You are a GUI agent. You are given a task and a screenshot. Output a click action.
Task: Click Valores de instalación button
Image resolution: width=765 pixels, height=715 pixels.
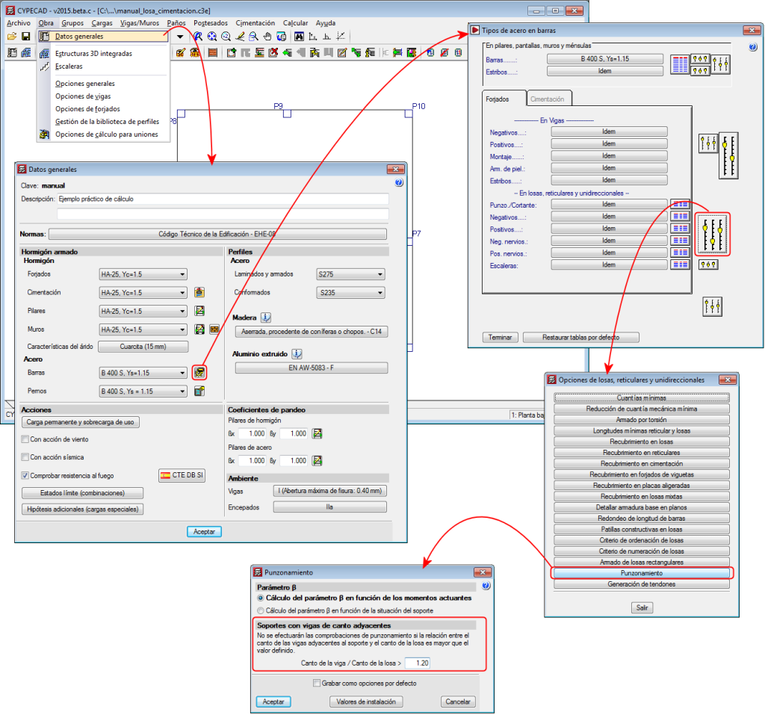366,702
